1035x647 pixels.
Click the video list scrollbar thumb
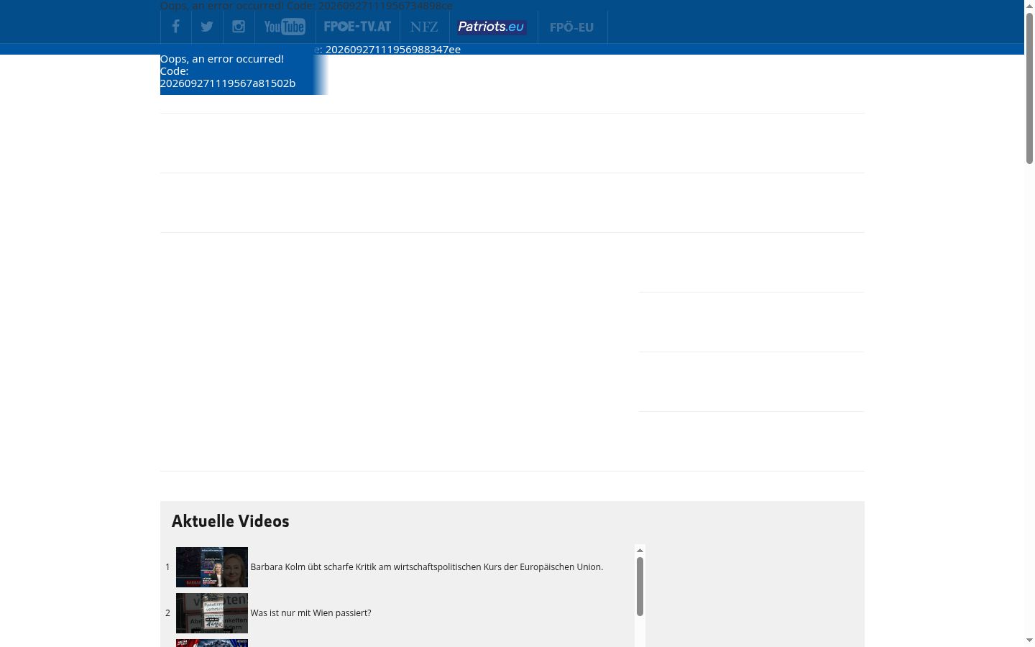[x=640, y=587]
